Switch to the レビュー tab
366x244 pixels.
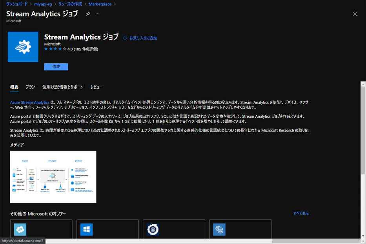96,87
